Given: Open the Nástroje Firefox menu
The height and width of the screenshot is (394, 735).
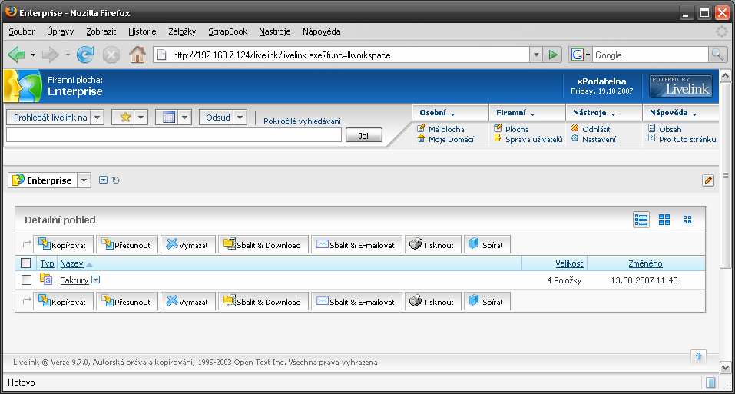Looking at the screenshot, I should pos(275,31).
